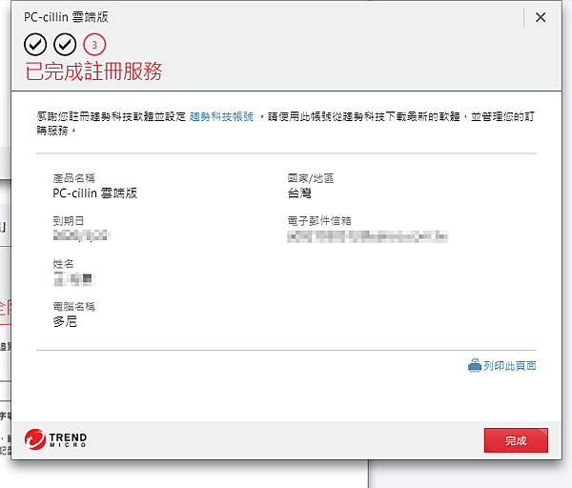Click the blurred expiration date value
Viewport: 572px width, 488px height.
point(82,235)
